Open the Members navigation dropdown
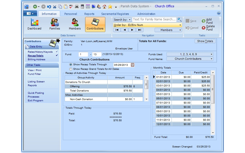245x153 pixels. pos(168,30)
